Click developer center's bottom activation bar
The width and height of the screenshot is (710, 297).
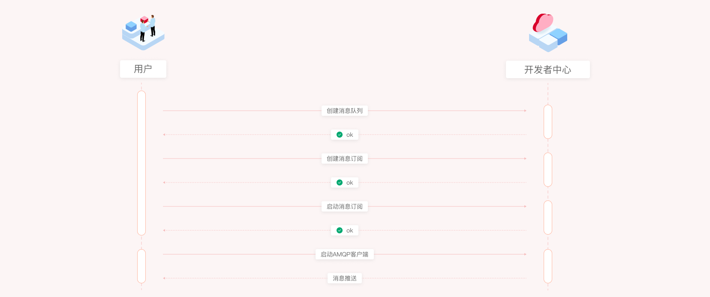click(x=548, y=266)
